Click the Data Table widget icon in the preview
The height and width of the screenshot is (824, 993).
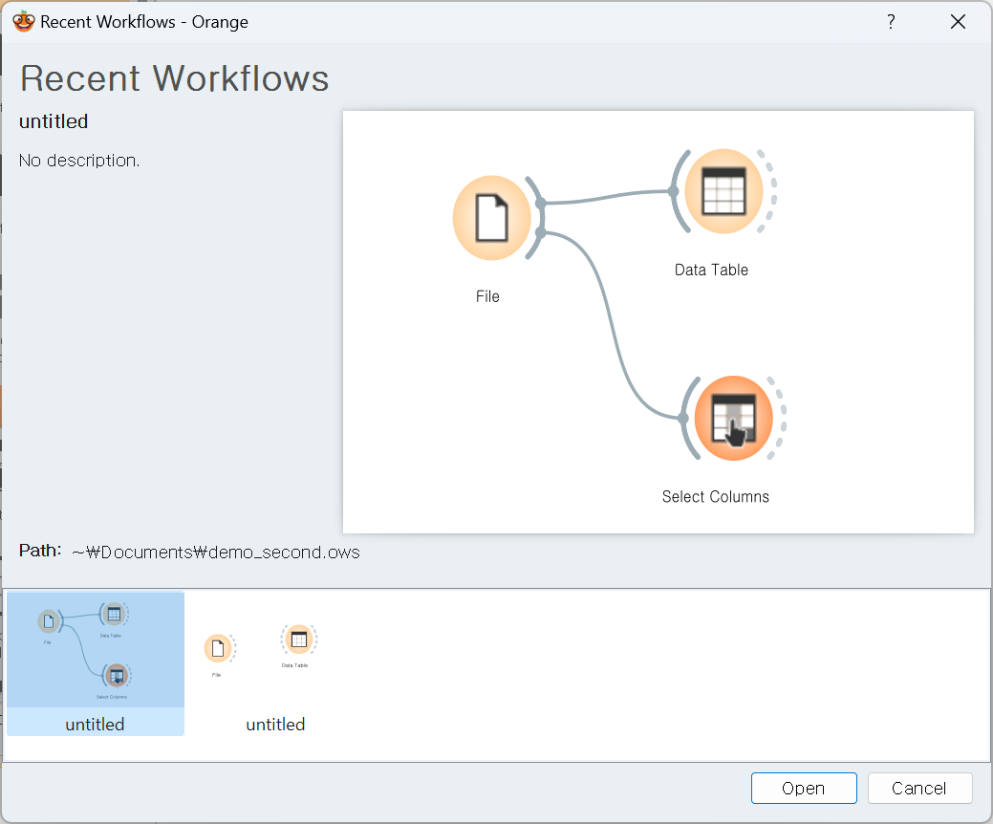(723, 191)
